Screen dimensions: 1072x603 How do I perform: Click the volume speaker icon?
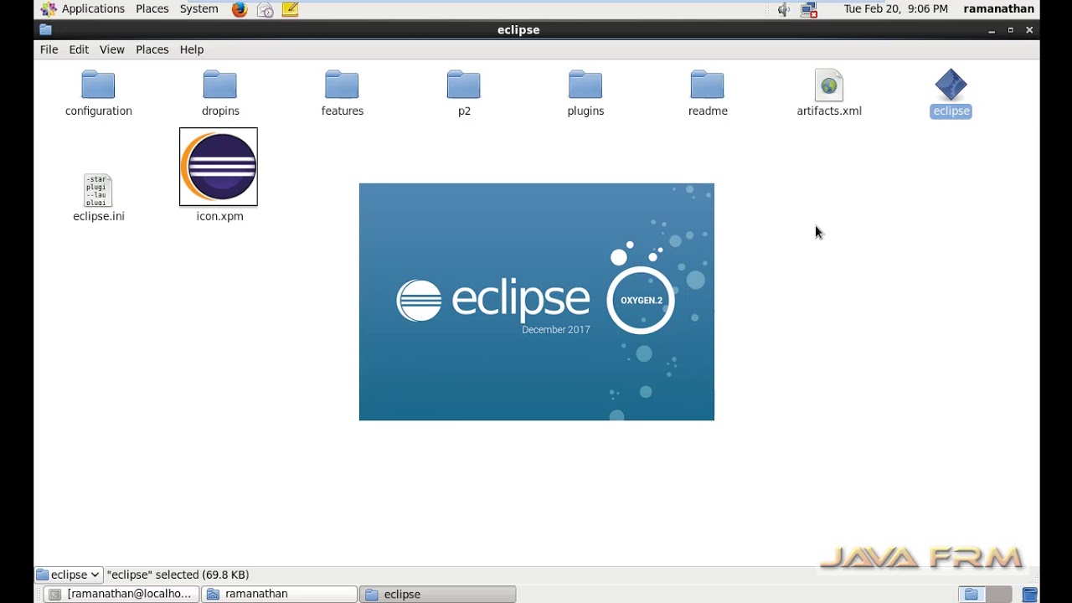pyautogui.click(x=783, y=9)
